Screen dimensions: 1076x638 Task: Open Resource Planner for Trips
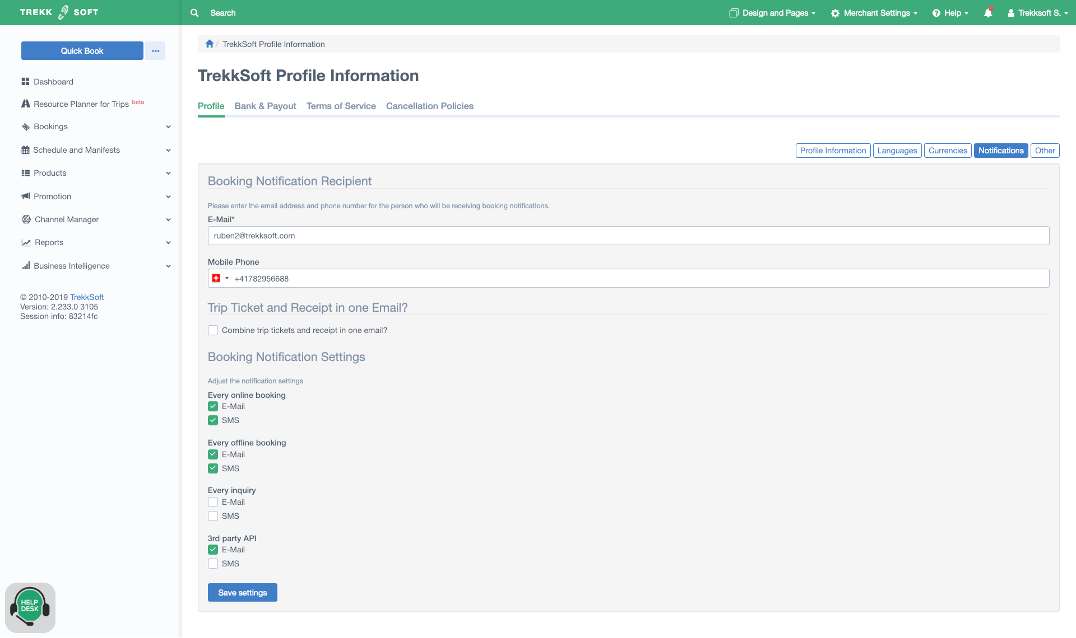pos(81,104)
